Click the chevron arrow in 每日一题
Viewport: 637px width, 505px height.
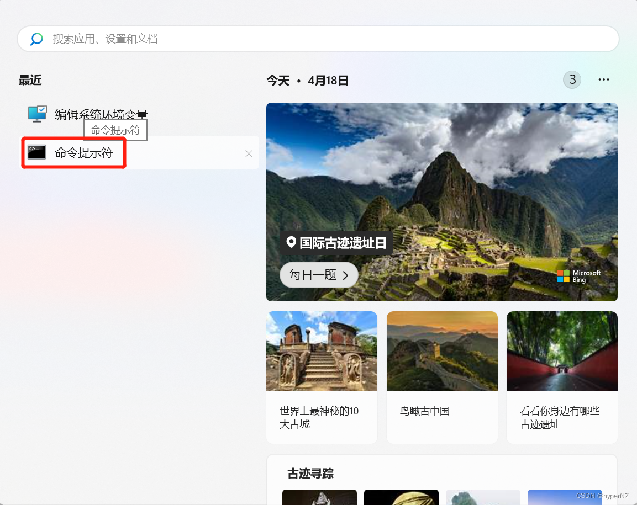click(346, 275)
